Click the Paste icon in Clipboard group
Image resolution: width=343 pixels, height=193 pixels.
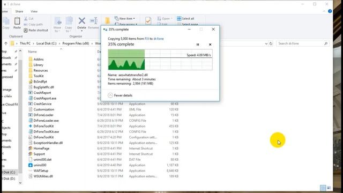pos(17,21)
